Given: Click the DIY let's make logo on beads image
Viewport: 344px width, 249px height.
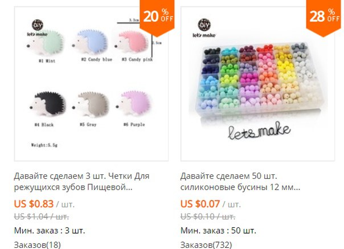Looking at the screenshot, I should 204,28.
